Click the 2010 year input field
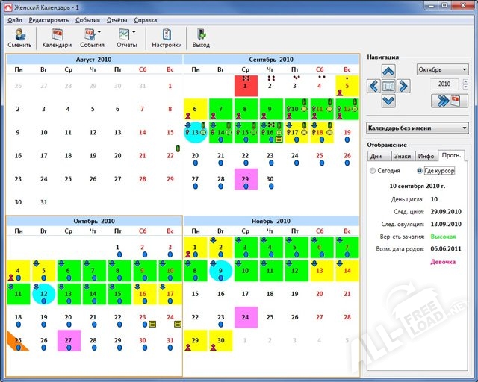Image resolution: width=478 pixels, height=382 pixels. [x=448, y=84]
